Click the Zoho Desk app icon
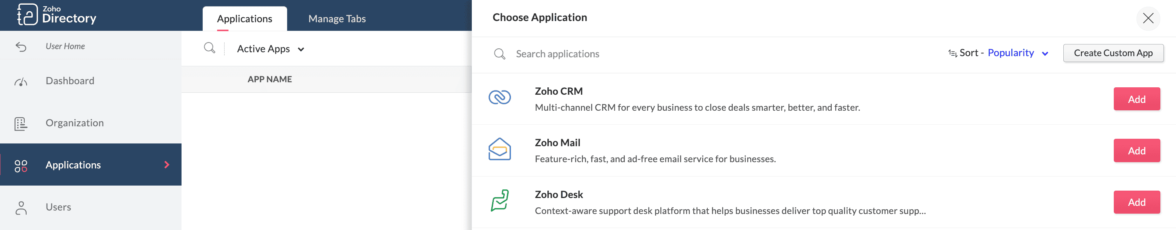This screenshot has height=230, width=1176. point(500,201)
